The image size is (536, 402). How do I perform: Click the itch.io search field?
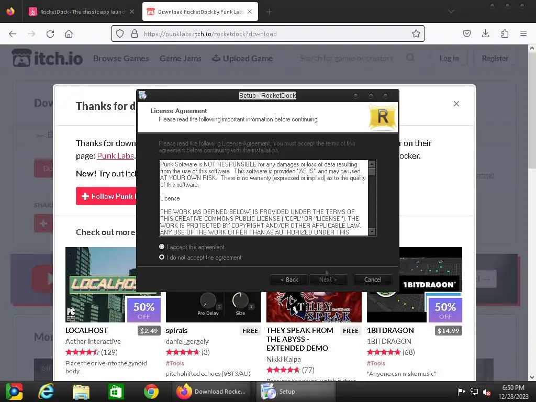click(x=347, y=59)
